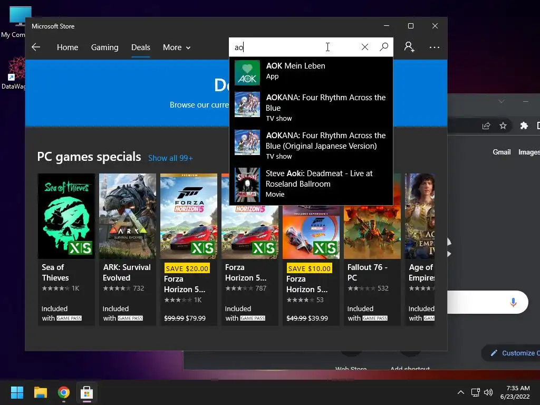Image resolution: width=540 pixels, height=405 pixels.
Task: Switch to the Gaming tab
Action: (x=105, y=47)
